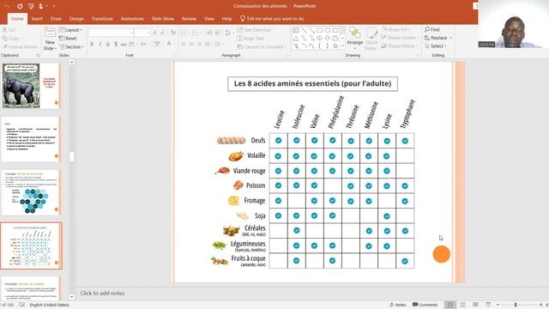The height and width of the screenshot is (309, 549).
Task: Select the oval shape in shapes gallery
Action: pos(328,31)
